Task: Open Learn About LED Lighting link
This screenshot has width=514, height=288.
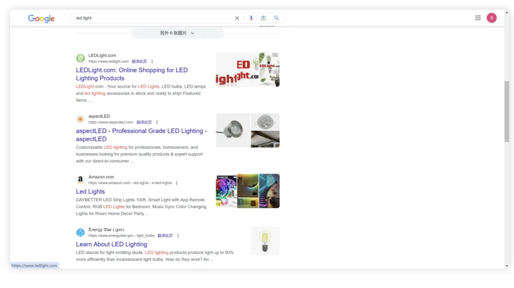Action: [112, 244]
